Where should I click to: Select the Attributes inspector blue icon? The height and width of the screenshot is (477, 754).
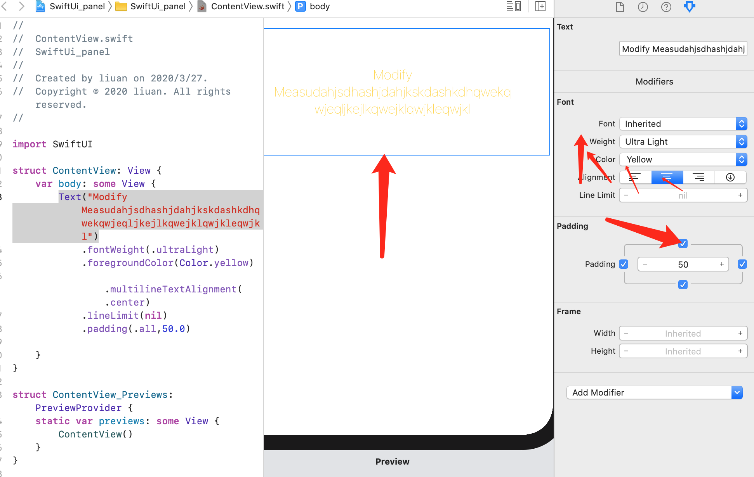click(690, 7)
